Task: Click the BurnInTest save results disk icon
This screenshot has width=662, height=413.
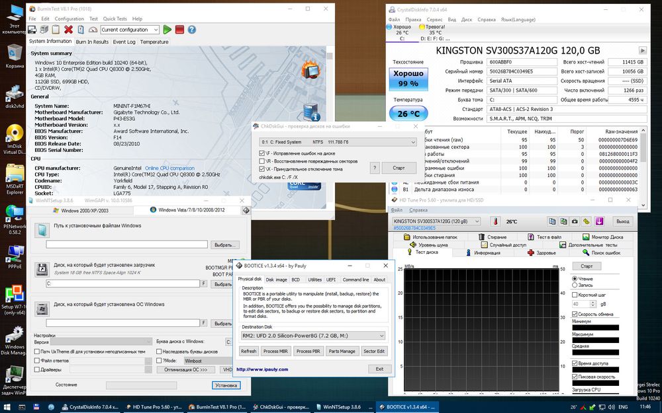Action: pyautogui.click(x=32, y=30)
